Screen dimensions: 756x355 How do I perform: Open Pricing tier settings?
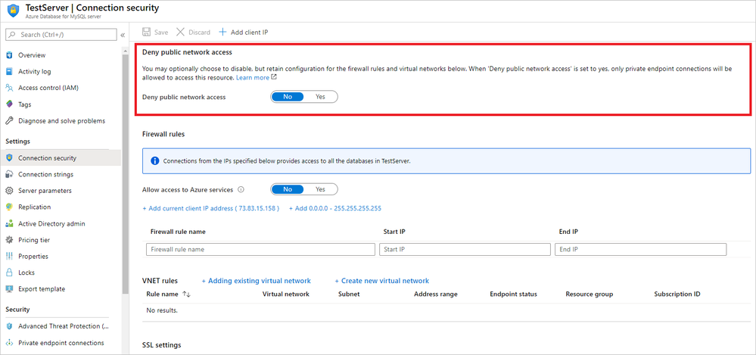tap(34, 240)
